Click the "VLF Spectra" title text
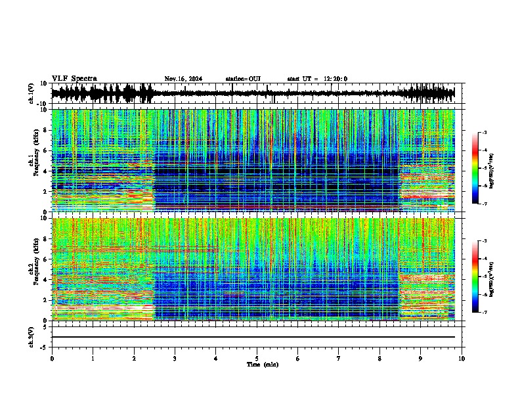This screenshot has height=402, width=520. (x=74, y=79)
